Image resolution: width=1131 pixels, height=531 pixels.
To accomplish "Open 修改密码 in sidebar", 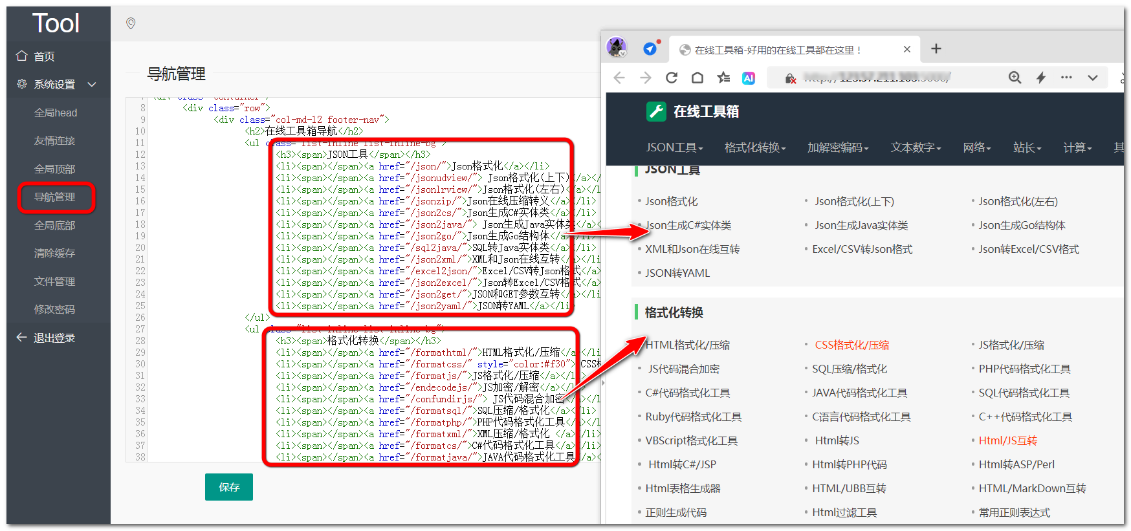I will click(54, 309).
